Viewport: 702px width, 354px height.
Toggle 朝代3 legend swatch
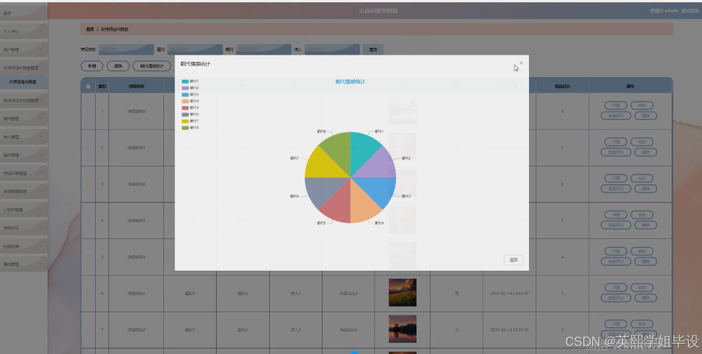(x=185, y=95)
